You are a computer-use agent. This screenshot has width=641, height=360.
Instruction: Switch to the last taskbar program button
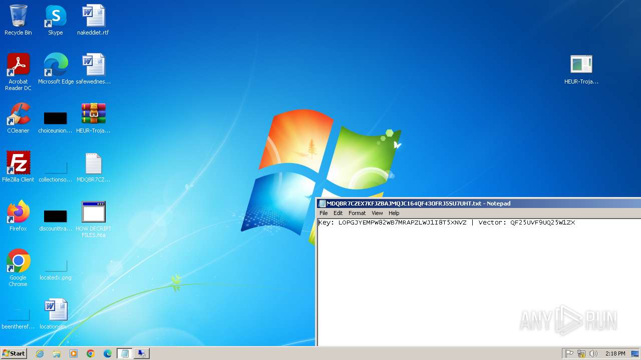click(x=142, y=353)
